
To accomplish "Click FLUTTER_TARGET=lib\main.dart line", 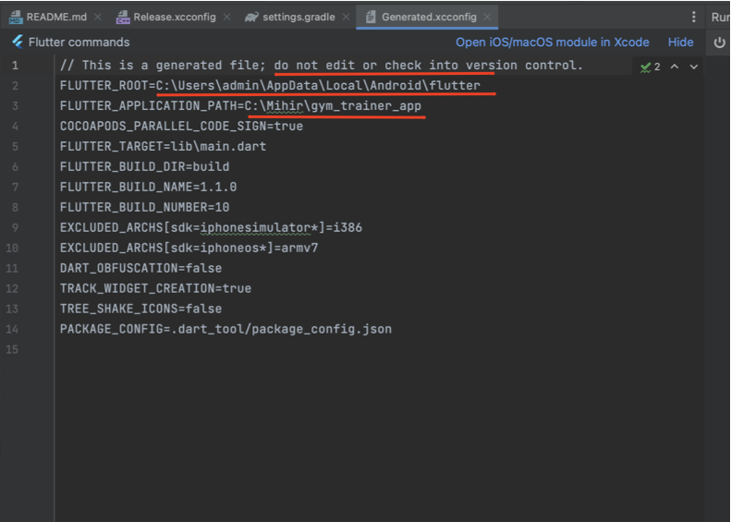I will tap(163, 146).
